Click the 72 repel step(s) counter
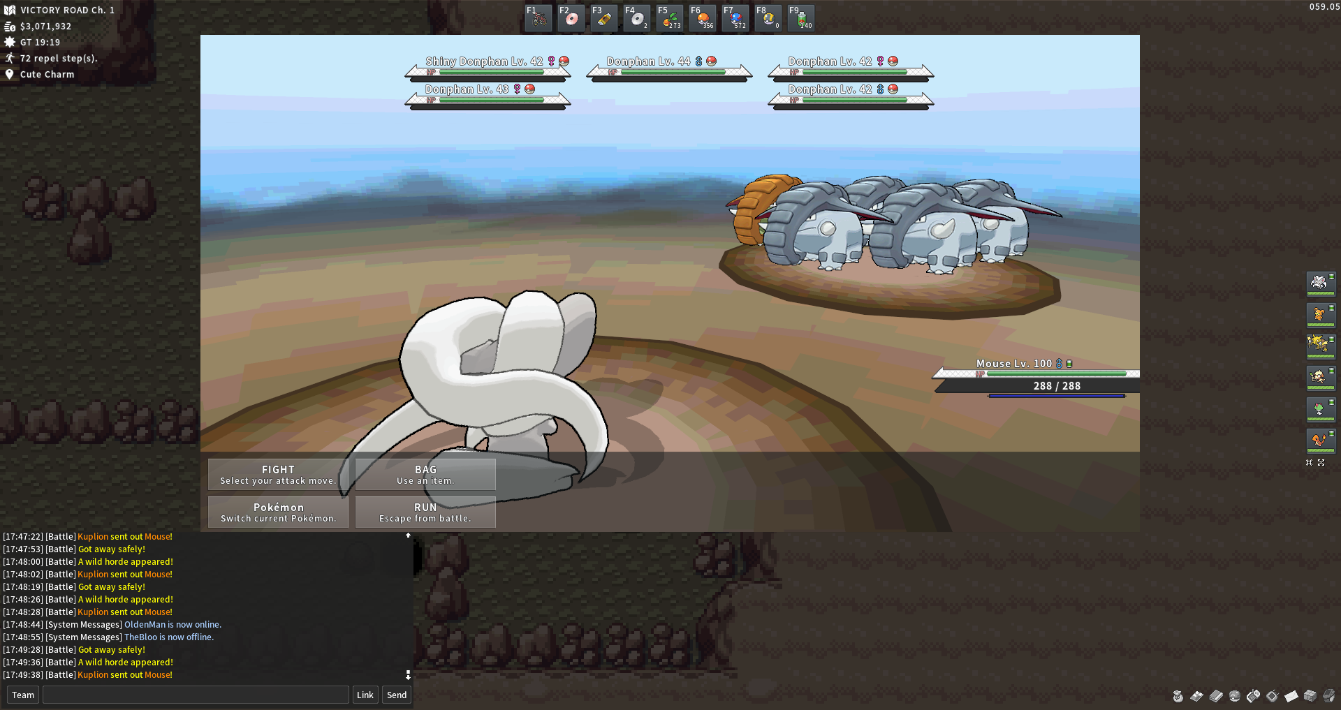Viewport: 1341px width, 710px height. coord(59,59)
